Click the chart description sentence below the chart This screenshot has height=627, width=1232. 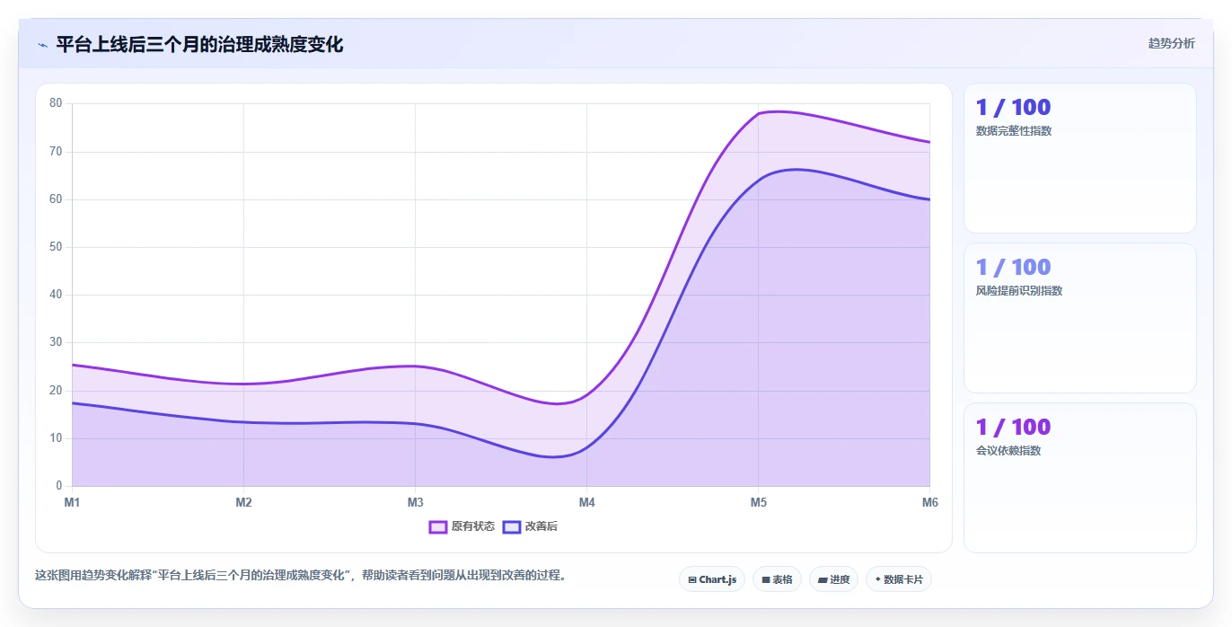point(303,576)
